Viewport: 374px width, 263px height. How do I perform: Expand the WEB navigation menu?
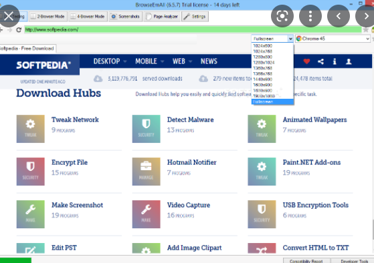click(182, 61)
